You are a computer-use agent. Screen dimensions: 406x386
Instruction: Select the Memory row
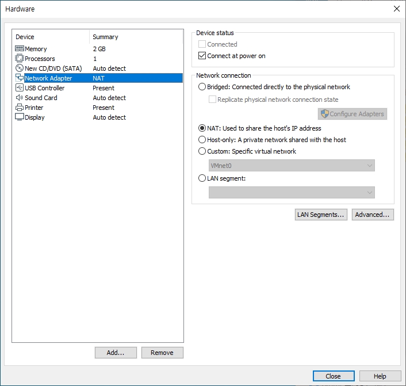coord(98,49)
